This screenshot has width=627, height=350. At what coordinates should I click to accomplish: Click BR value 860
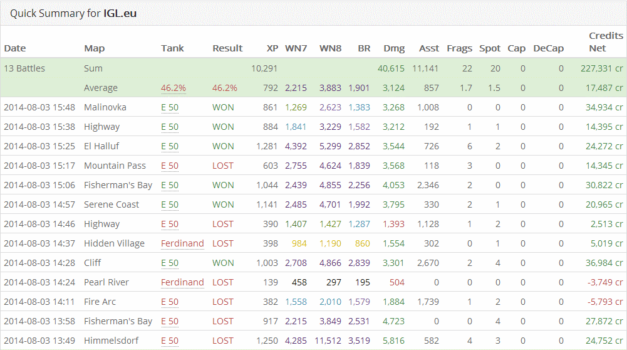tap(362, 243)
